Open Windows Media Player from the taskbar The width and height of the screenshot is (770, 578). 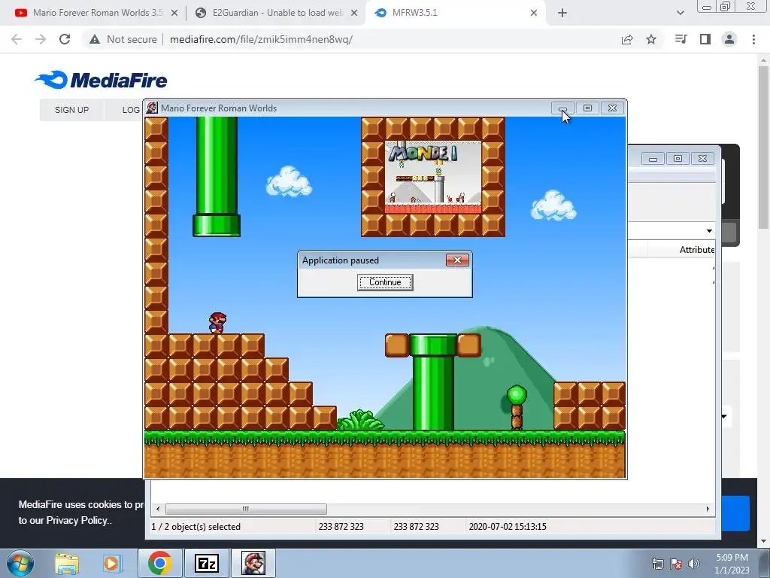pos(111,563)
